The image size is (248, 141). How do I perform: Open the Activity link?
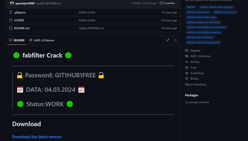195,62
